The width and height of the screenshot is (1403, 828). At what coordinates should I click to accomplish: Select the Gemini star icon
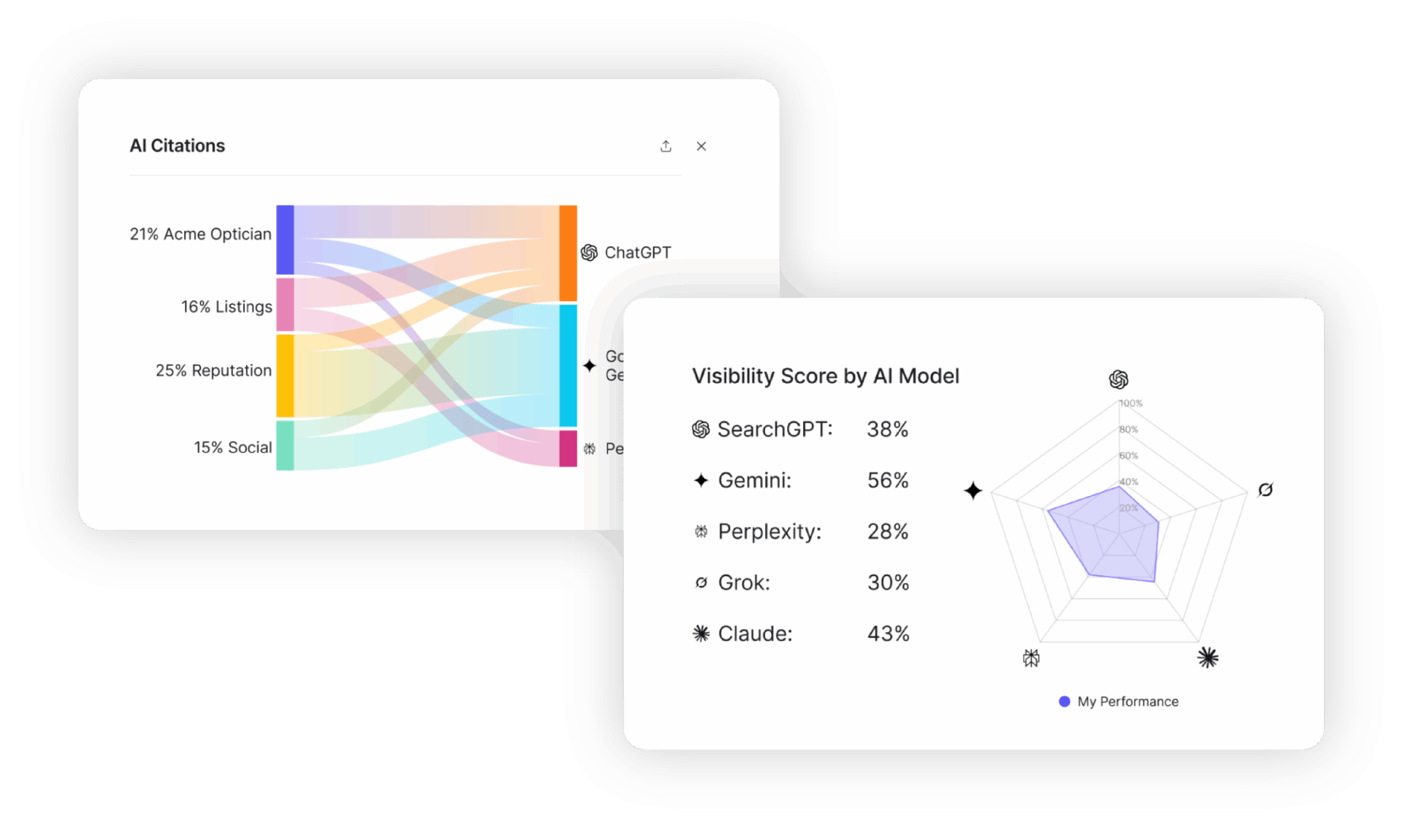coord(701,480)
